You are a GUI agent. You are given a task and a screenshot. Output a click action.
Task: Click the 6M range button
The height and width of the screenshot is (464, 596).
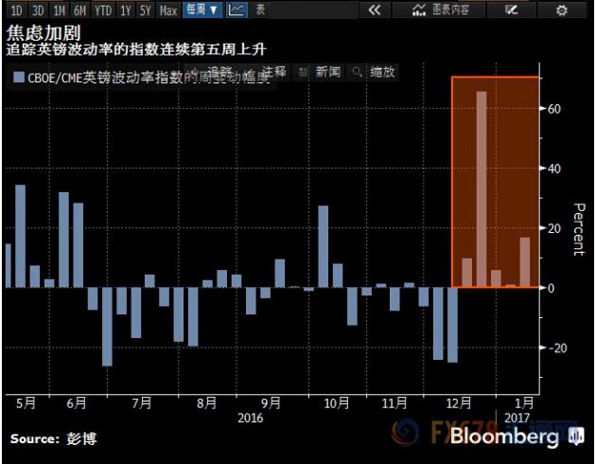click(79, 10)
